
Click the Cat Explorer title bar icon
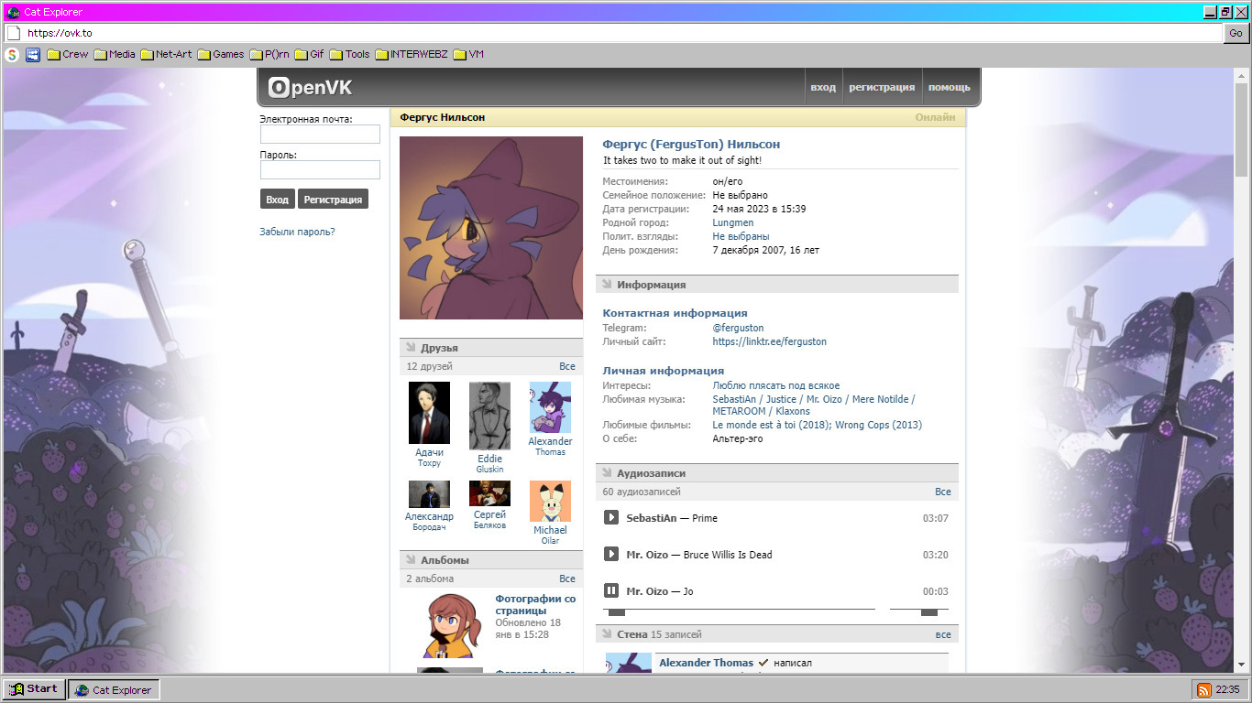click(x=13, y=12)
